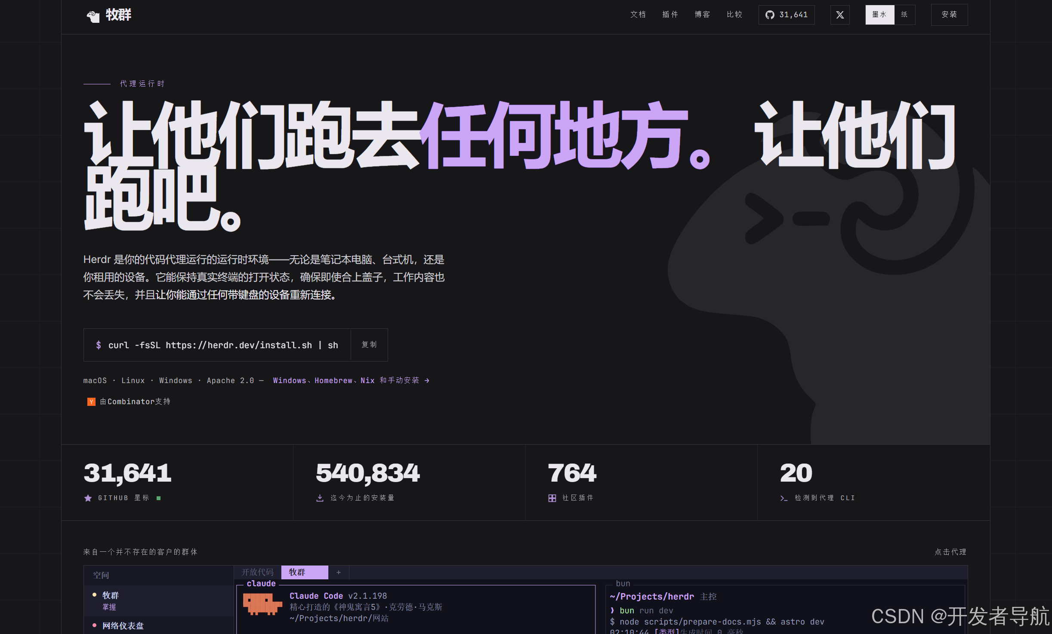
Task: Click the Apache 2.0 license text
Action: pyautogui.click(x=230, y=380)
